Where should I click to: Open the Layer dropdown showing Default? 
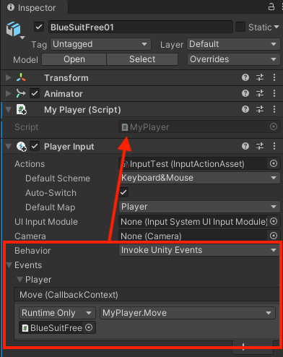[x=233, y=44]
